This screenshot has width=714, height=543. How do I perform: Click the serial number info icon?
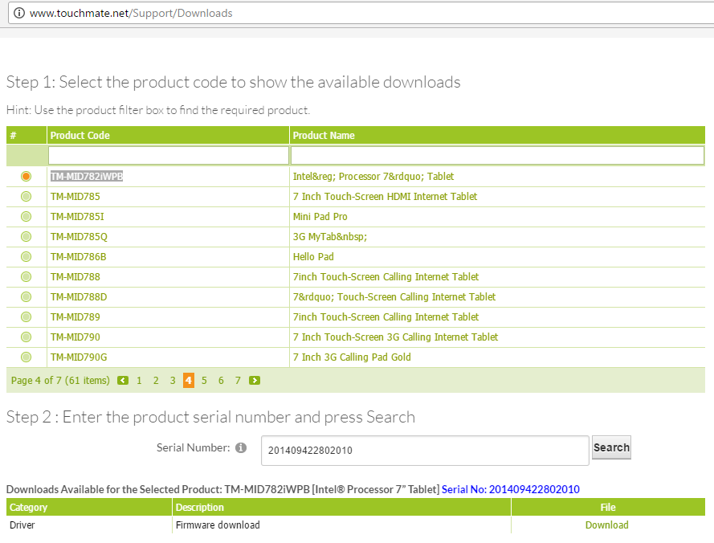point(241,448)
